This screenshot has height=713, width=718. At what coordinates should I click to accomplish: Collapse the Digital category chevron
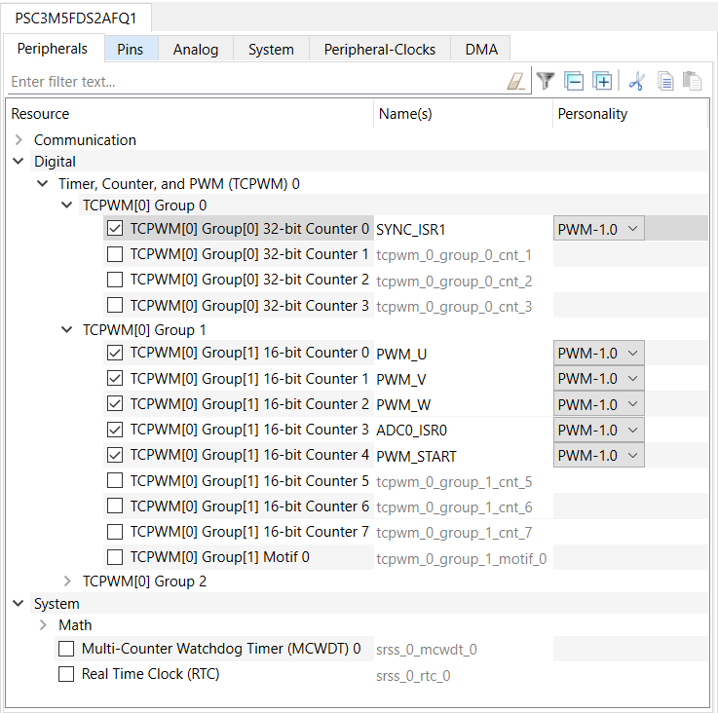tap(19, 161)
